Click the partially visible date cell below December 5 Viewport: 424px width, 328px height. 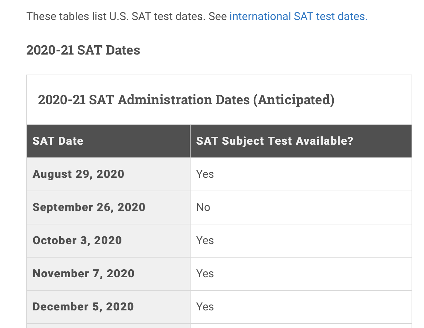(x=109, y=326)
